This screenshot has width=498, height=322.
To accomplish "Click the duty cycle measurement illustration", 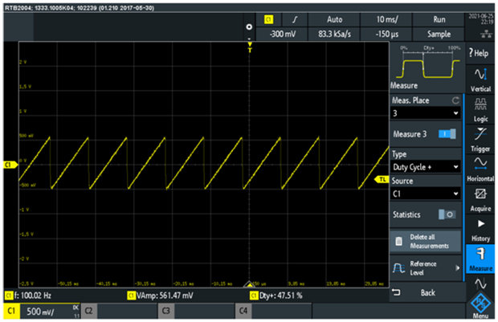I will click(428, 63).
